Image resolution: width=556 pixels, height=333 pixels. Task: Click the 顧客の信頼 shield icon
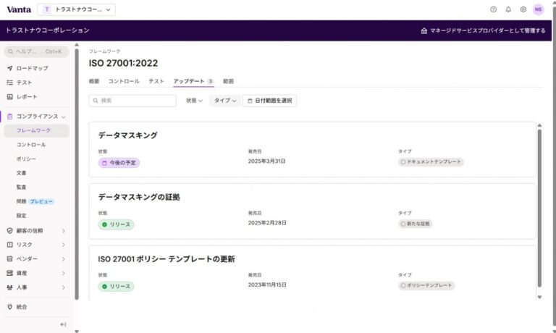10,230
